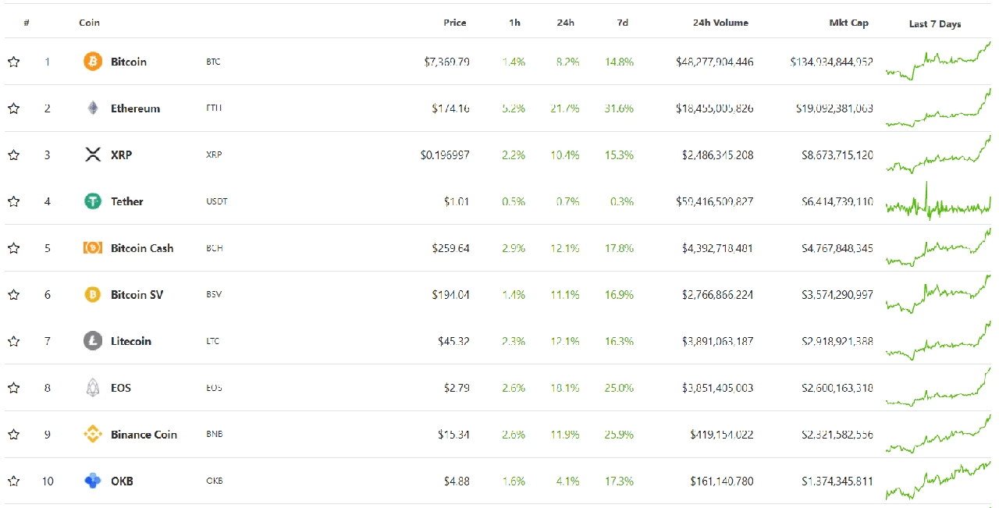
Task: Sort by the Coin column header
Action: pos(89,23)
